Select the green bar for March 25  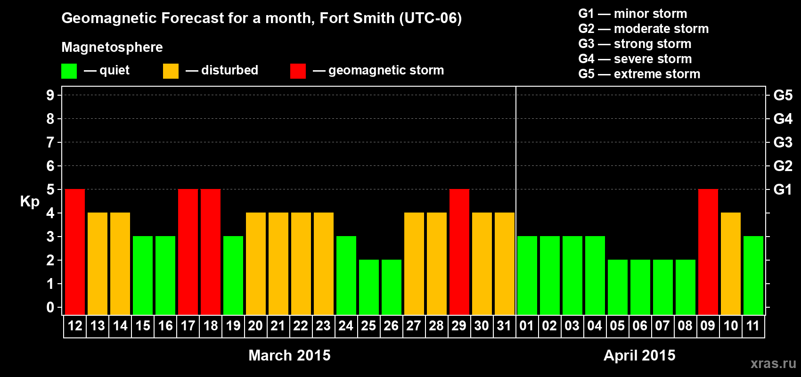click(369, 287)
